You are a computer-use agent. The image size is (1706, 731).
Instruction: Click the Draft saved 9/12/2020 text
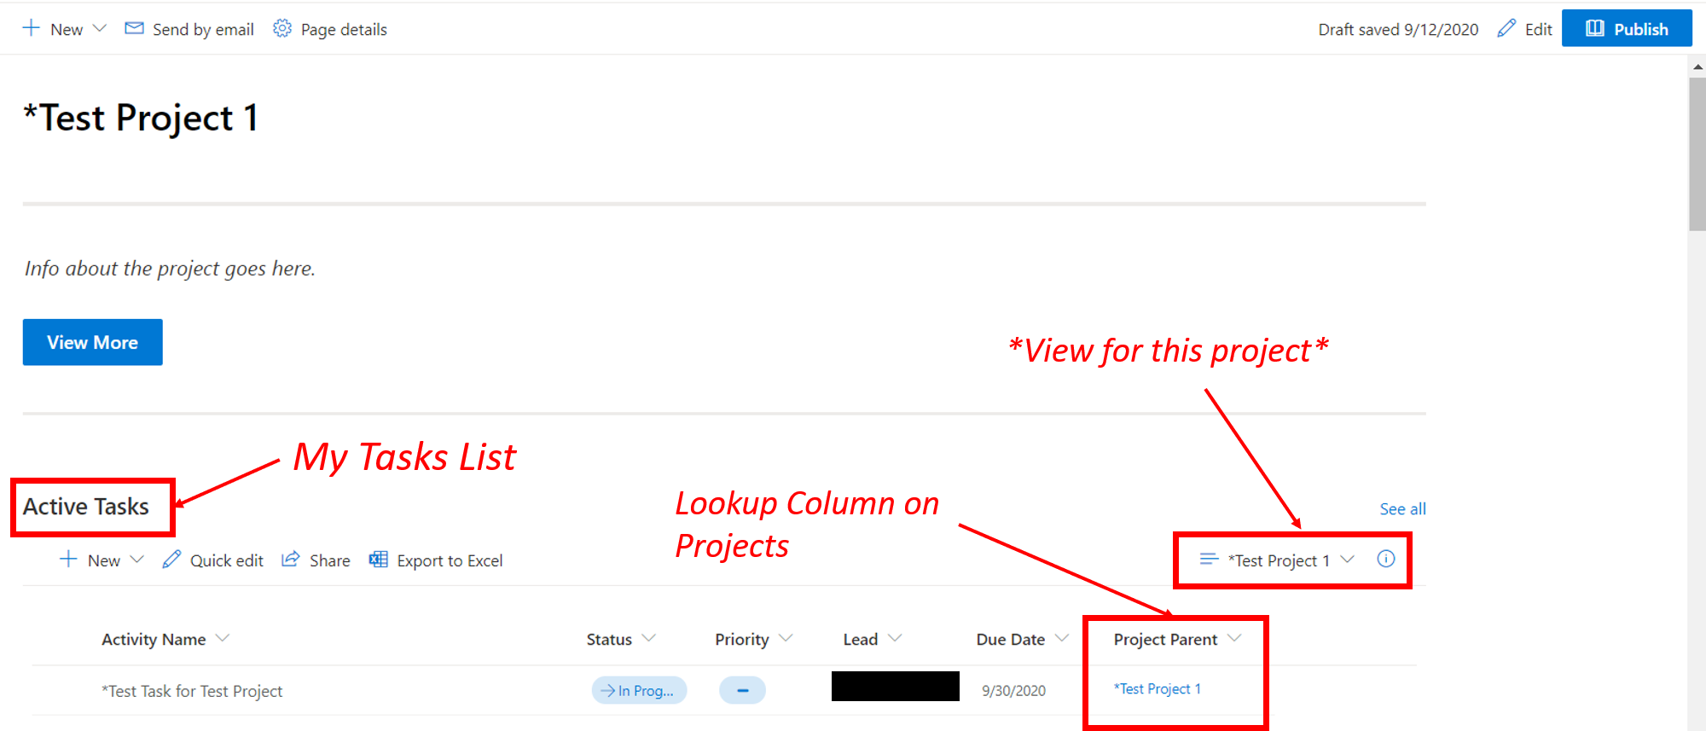click(x=1398, y=29)
